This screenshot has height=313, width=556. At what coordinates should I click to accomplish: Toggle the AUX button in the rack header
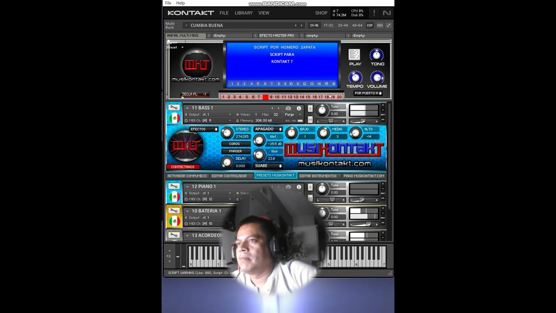tap(380, 25)
